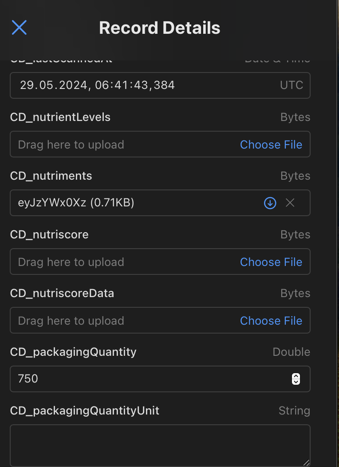Image resolution: width=339 pixels, height=467 pixels.
Task: Click the Record Details title
Action: click(x=160, y=28)
